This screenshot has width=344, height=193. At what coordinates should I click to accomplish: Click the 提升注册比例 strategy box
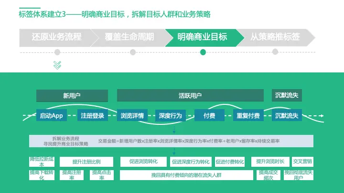86,162
